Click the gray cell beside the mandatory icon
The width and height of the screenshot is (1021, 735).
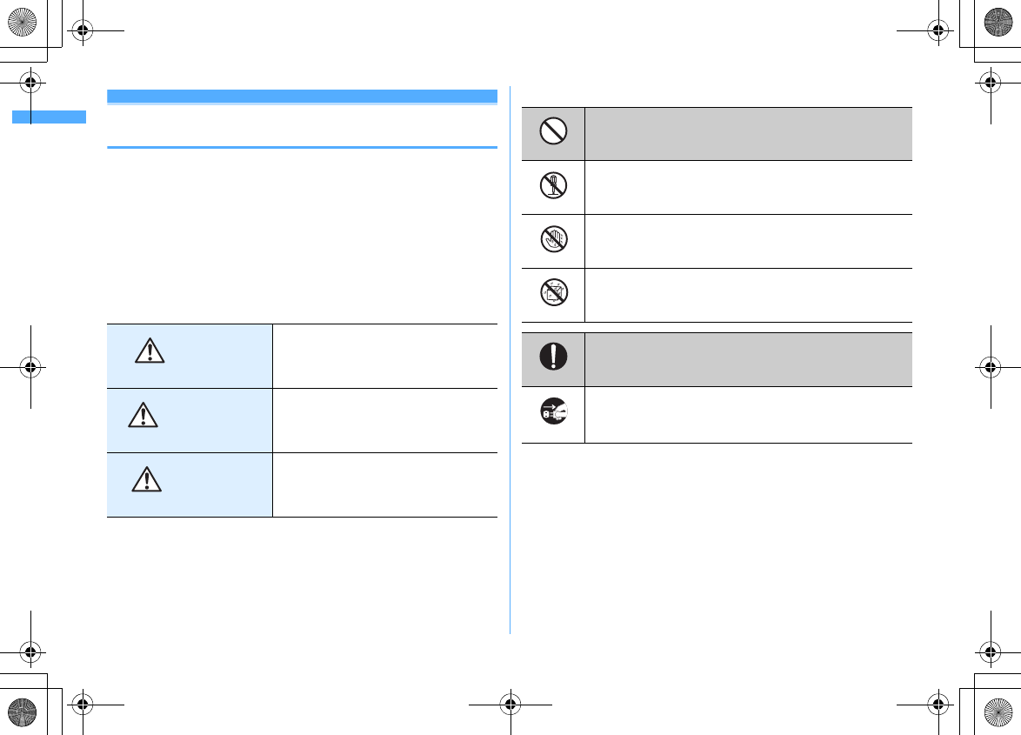click(748, 358)
